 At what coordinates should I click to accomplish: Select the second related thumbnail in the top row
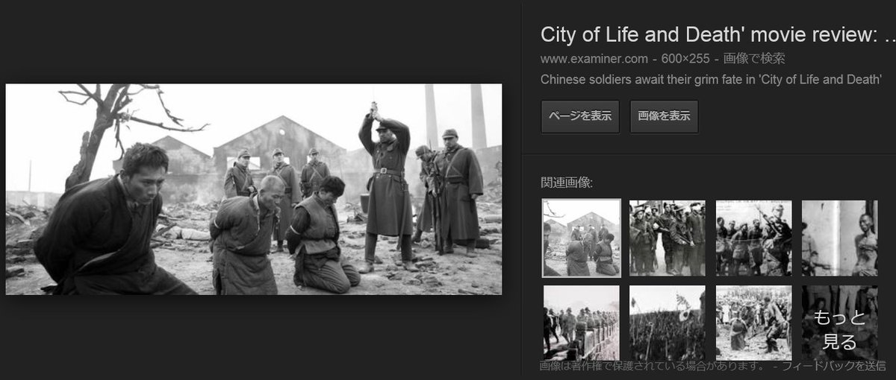click(x=668, y=238)
